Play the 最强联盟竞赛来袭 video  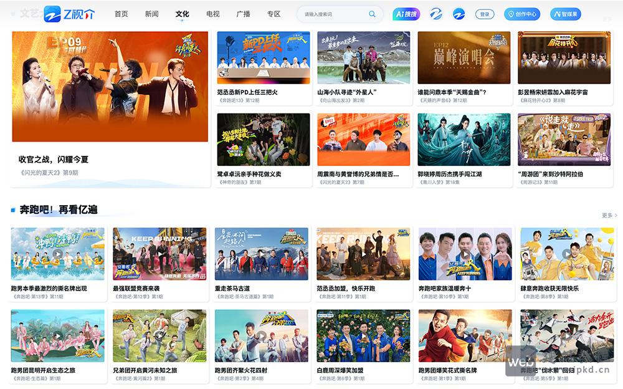point(159,254)
